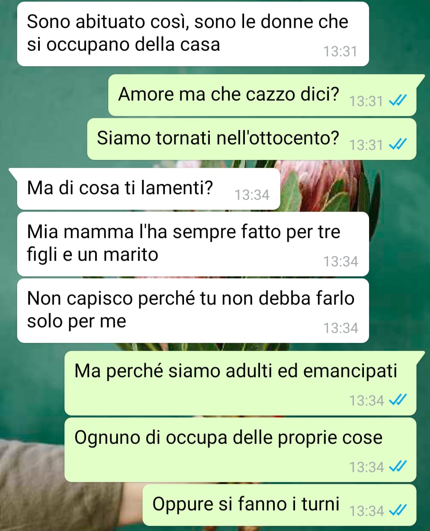Tap the flower wallpaper area beside chat
The height and width of the screenshot is (531, 430).
[x=330, y=185]
